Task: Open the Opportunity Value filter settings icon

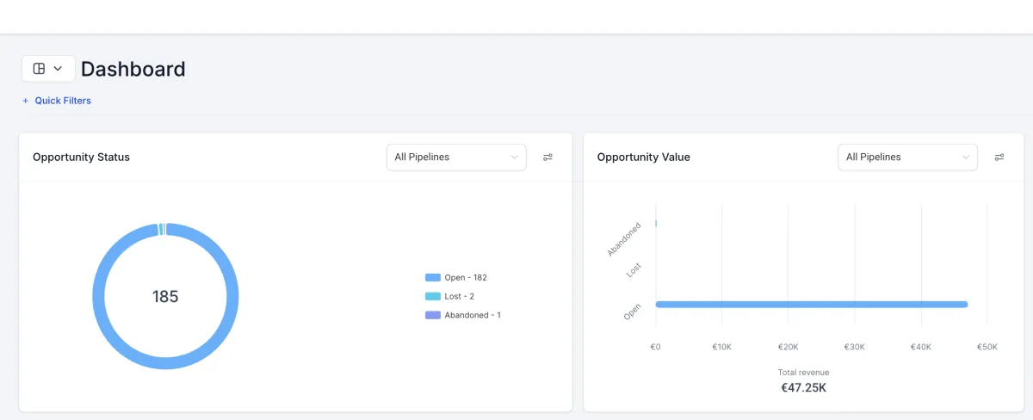Action: click(x=999, y=157)
